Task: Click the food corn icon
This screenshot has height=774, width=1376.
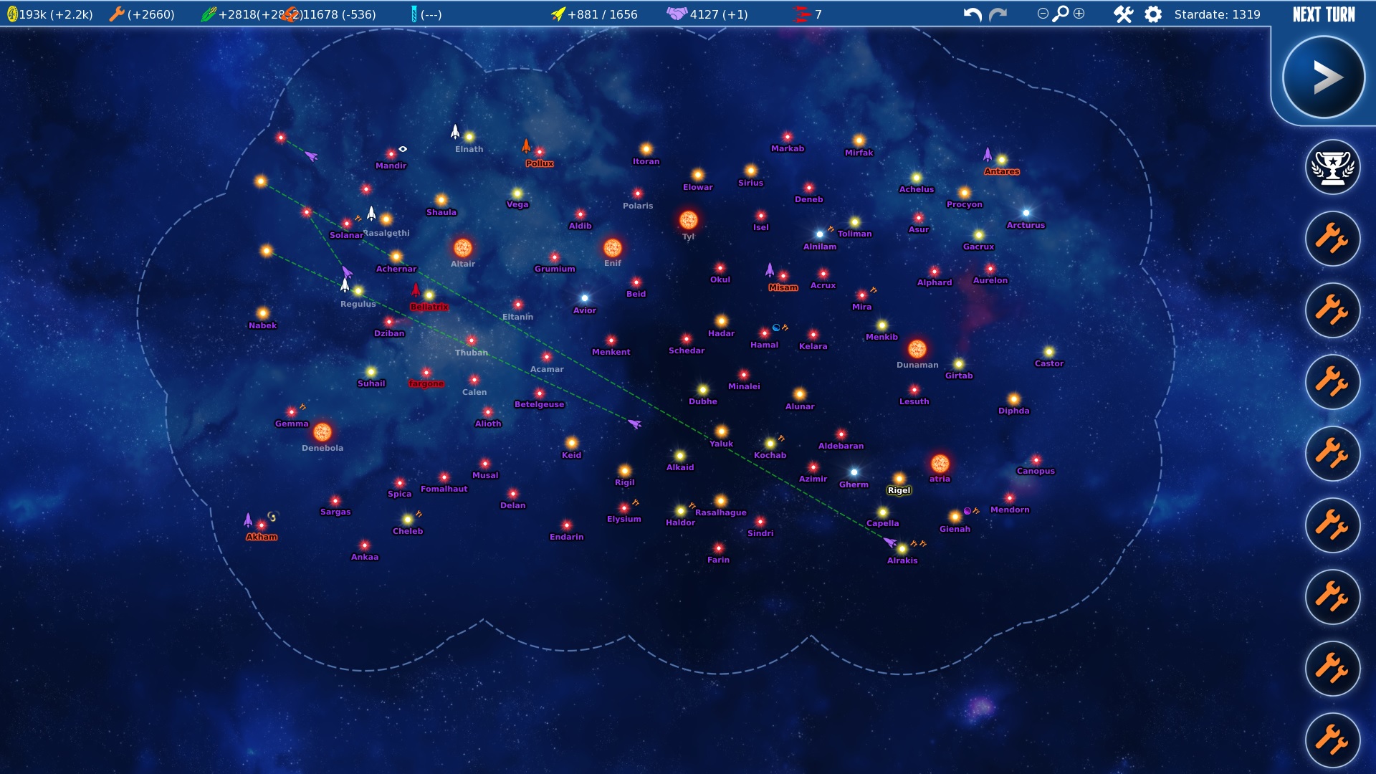Action: (x=208, y=14)
